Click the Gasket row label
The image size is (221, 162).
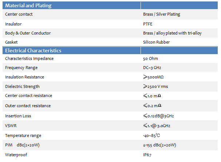click(x=11, y=42)
